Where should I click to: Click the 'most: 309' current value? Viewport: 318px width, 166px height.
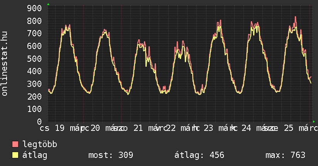(111, 155)
